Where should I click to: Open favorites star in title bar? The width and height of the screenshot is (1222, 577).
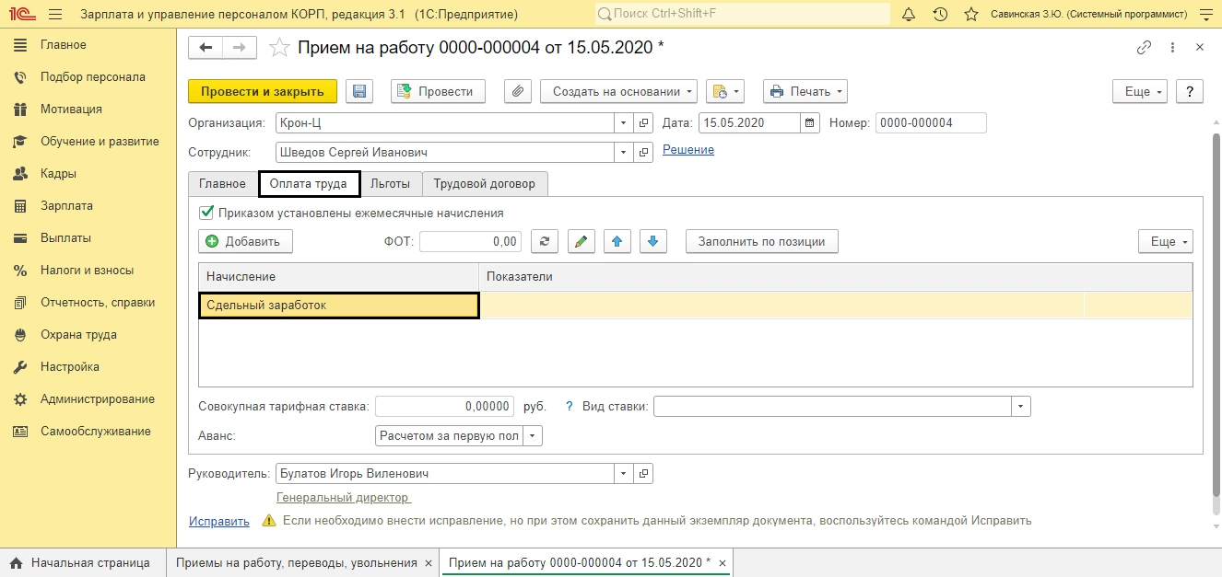pos(971,15)
